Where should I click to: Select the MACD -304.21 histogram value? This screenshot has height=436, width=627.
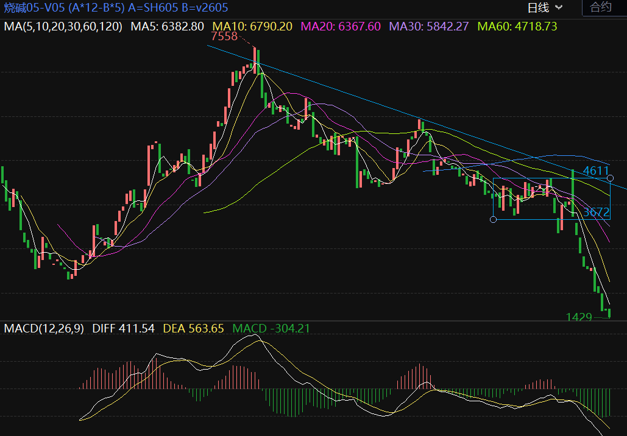pyautogui.click(x=271, y=329)
